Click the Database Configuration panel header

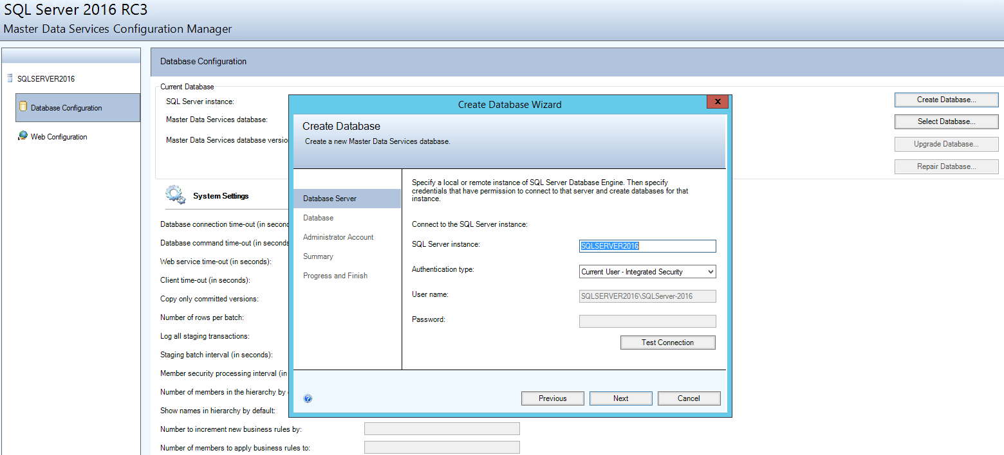coord(577,62)
